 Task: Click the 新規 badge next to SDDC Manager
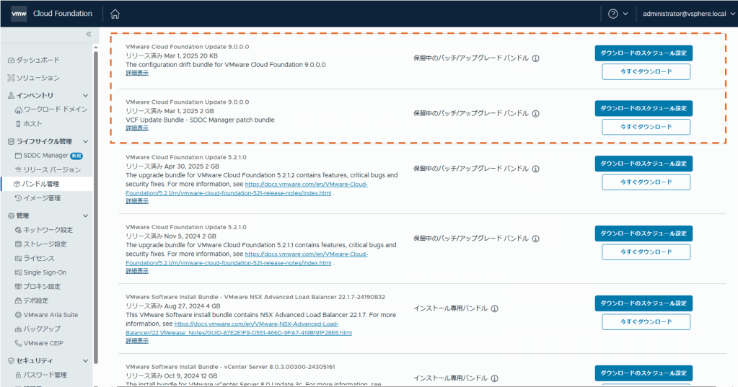76,156
